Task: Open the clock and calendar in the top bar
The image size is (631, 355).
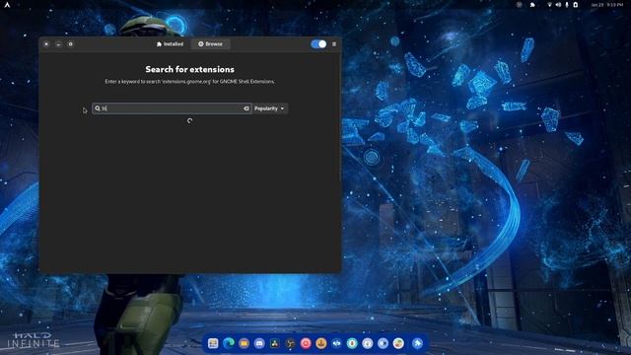Action: click(x=607, y=5)
